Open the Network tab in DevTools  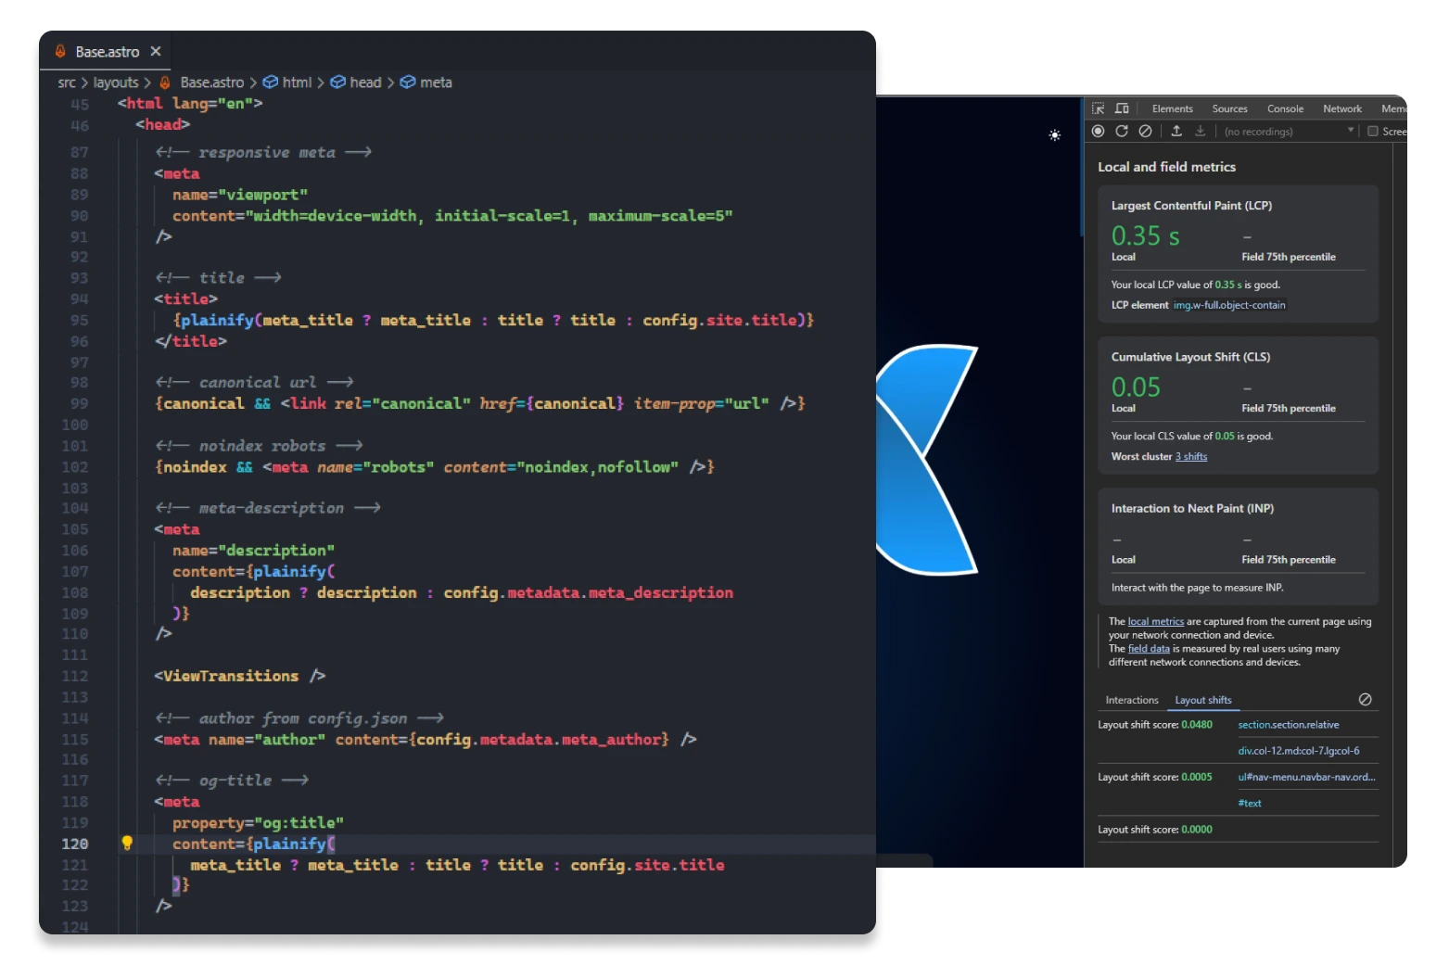[1341, 108]
